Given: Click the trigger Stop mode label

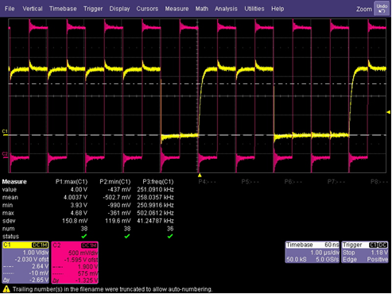Looking at the screenshot, I should pos(349,253).
